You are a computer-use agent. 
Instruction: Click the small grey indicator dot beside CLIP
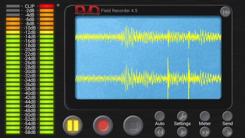[58, 5]
